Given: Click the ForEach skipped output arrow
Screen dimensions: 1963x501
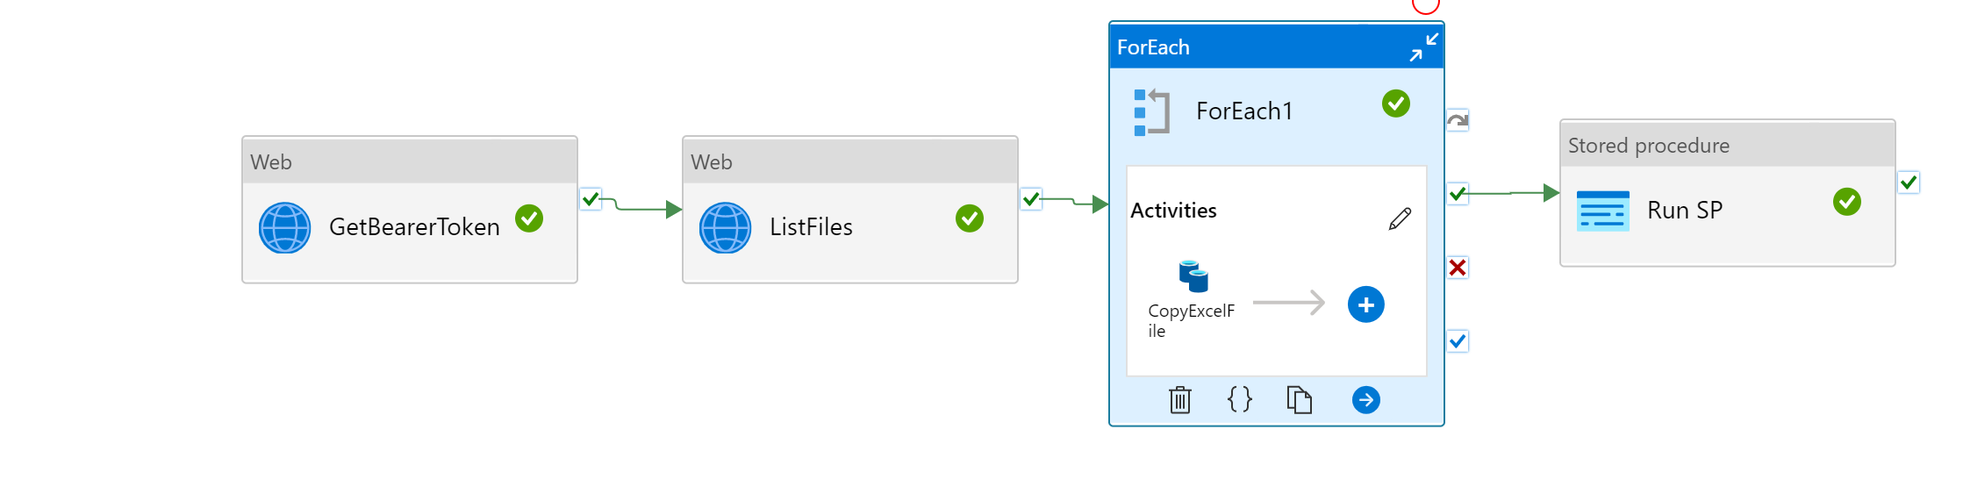Looking at the screenshot, I should point(1458,120).
